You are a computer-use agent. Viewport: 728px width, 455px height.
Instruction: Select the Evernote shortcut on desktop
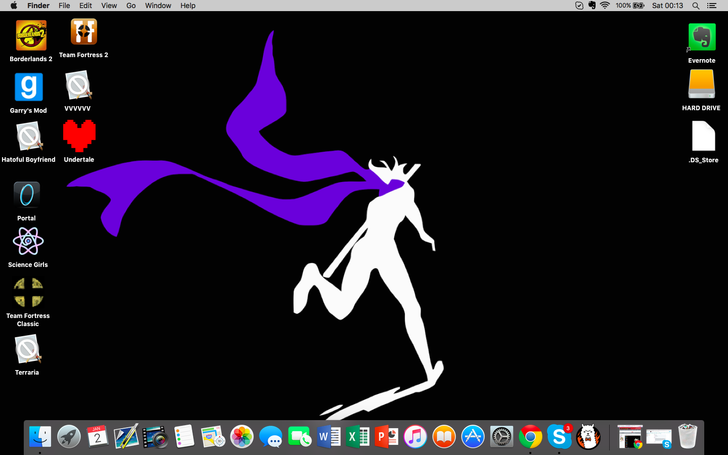pos(702,37)
